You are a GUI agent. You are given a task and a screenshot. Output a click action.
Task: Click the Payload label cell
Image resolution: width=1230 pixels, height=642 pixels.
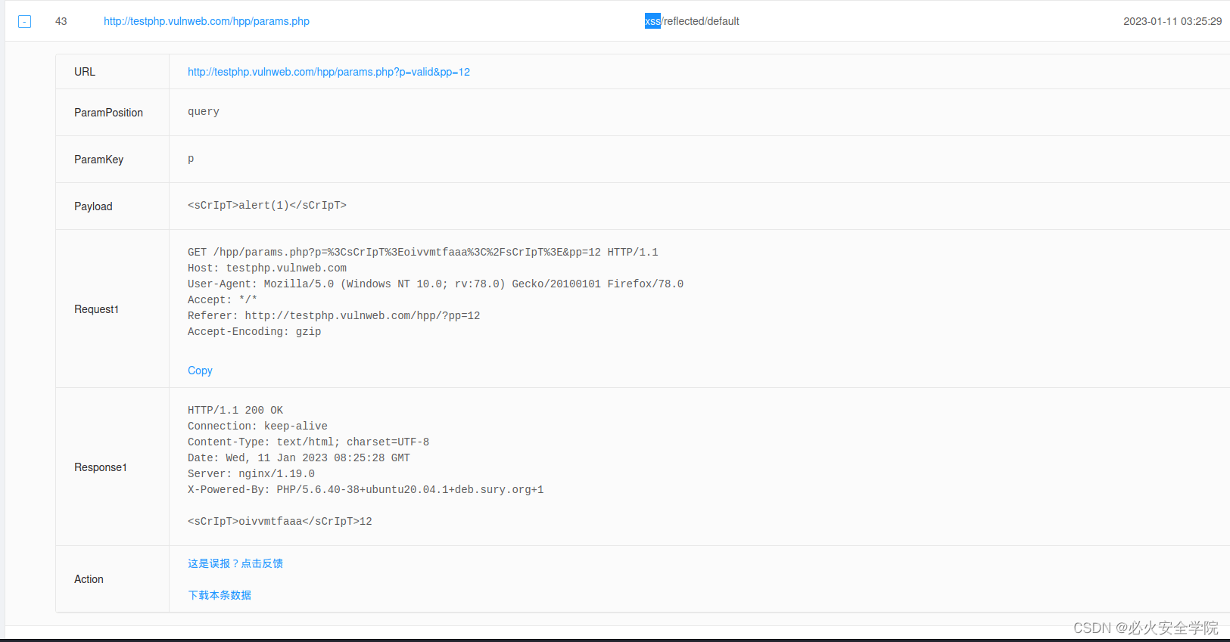(x=113, y=206)
